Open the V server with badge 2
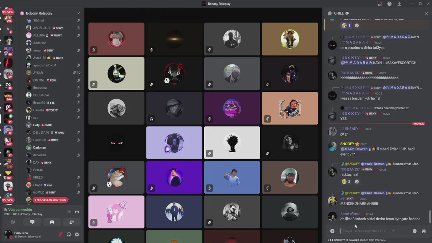This screenshot has width=432, height=243. tap(8, 29)
